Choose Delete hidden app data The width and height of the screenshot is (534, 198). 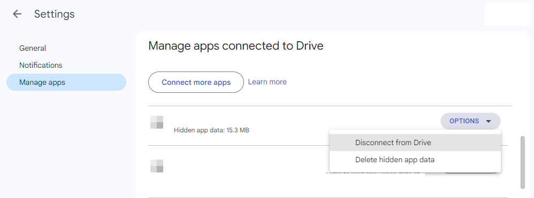[x=415, y=160]
